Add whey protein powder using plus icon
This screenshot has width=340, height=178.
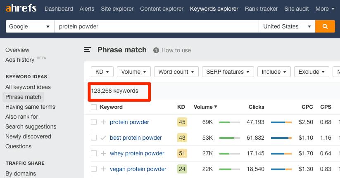[103, 153]
